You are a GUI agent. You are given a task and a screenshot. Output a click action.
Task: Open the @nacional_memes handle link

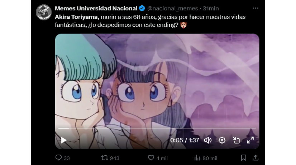[172, 8]
